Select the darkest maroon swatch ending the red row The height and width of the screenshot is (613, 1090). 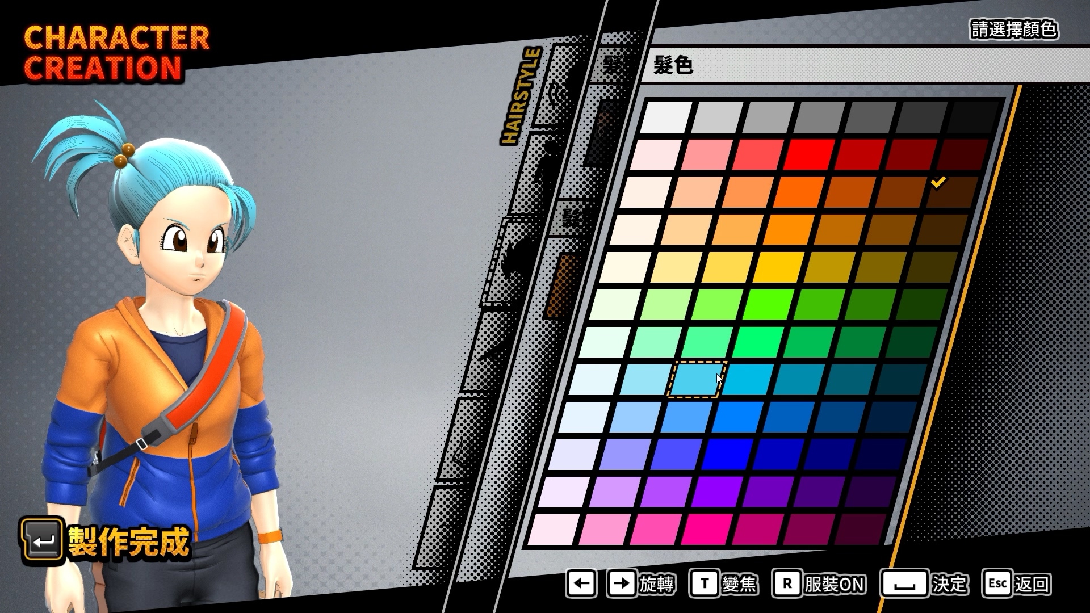[x=962, y=155]
